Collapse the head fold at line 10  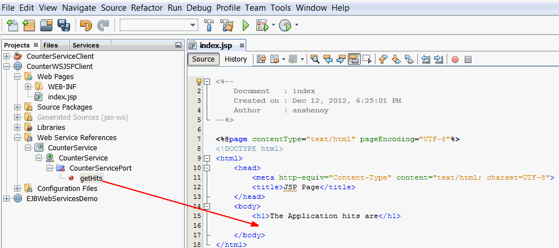coord(207,168)
